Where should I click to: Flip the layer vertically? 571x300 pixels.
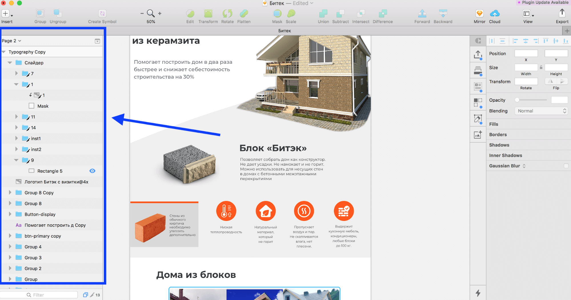click(562, 81)
